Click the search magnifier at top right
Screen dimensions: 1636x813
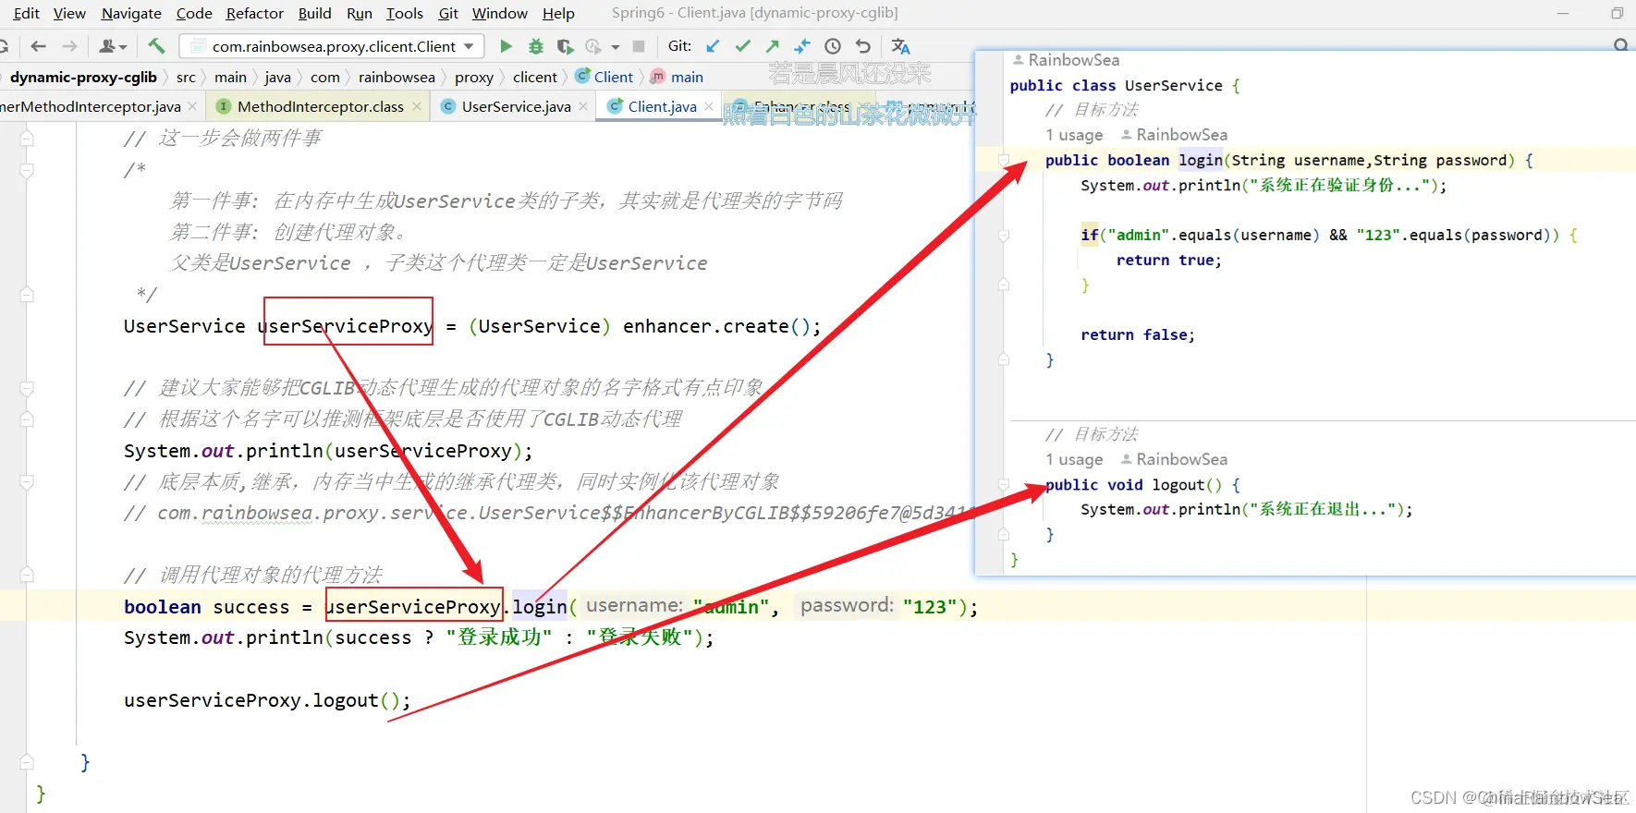coord(1620,45)
